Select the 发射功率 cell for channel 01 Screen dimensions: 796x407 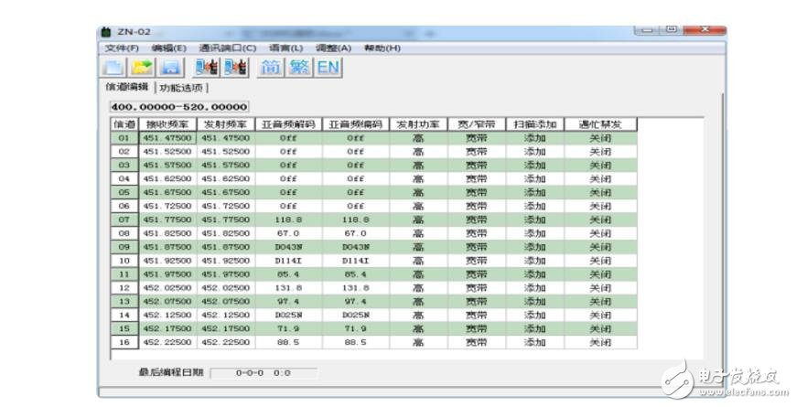click(x=417, y=138)
